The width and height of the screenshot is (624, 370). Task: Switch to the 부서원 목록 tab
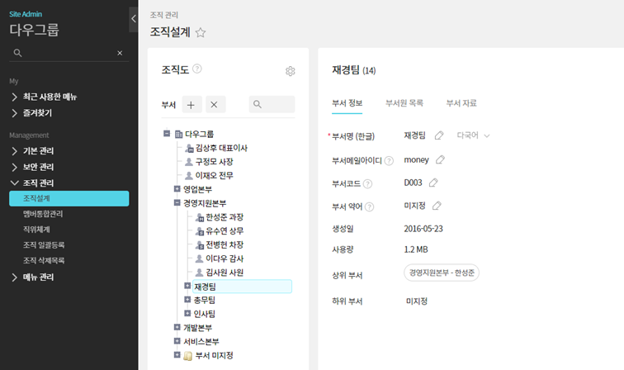(x=404, y=103)
